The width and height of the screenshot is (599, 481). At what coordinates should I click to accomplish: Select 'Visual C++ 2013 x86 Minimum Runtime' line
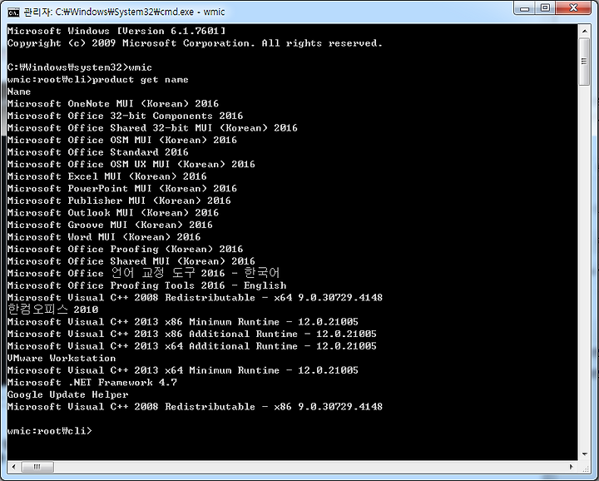(x=182, y=322)
